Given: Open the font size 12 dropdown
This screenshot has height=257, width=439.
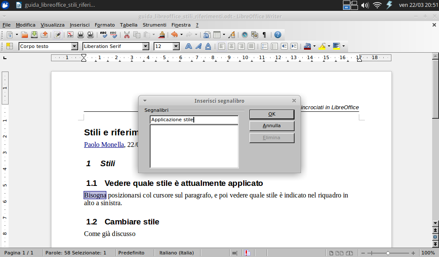Looking at the screenshot, I should pyautogui.click(x=176, y=46).
